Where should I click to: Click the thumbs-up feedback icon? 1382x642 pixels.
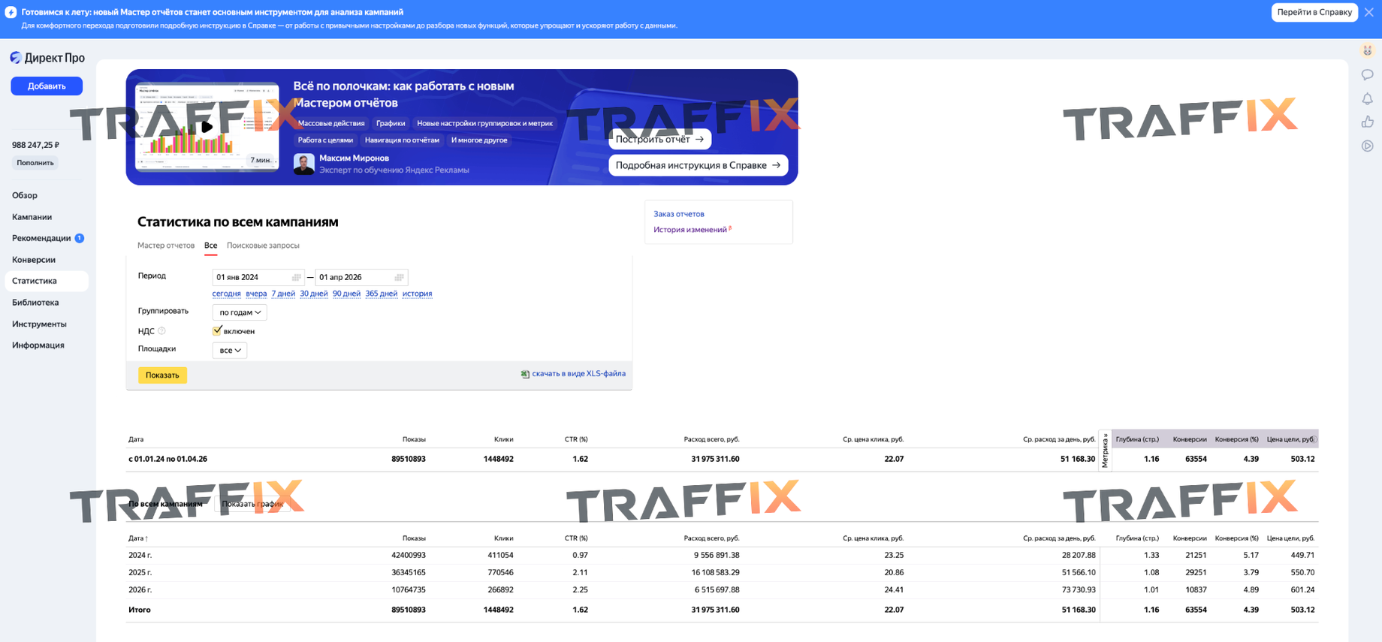(x=1367, y=122)
